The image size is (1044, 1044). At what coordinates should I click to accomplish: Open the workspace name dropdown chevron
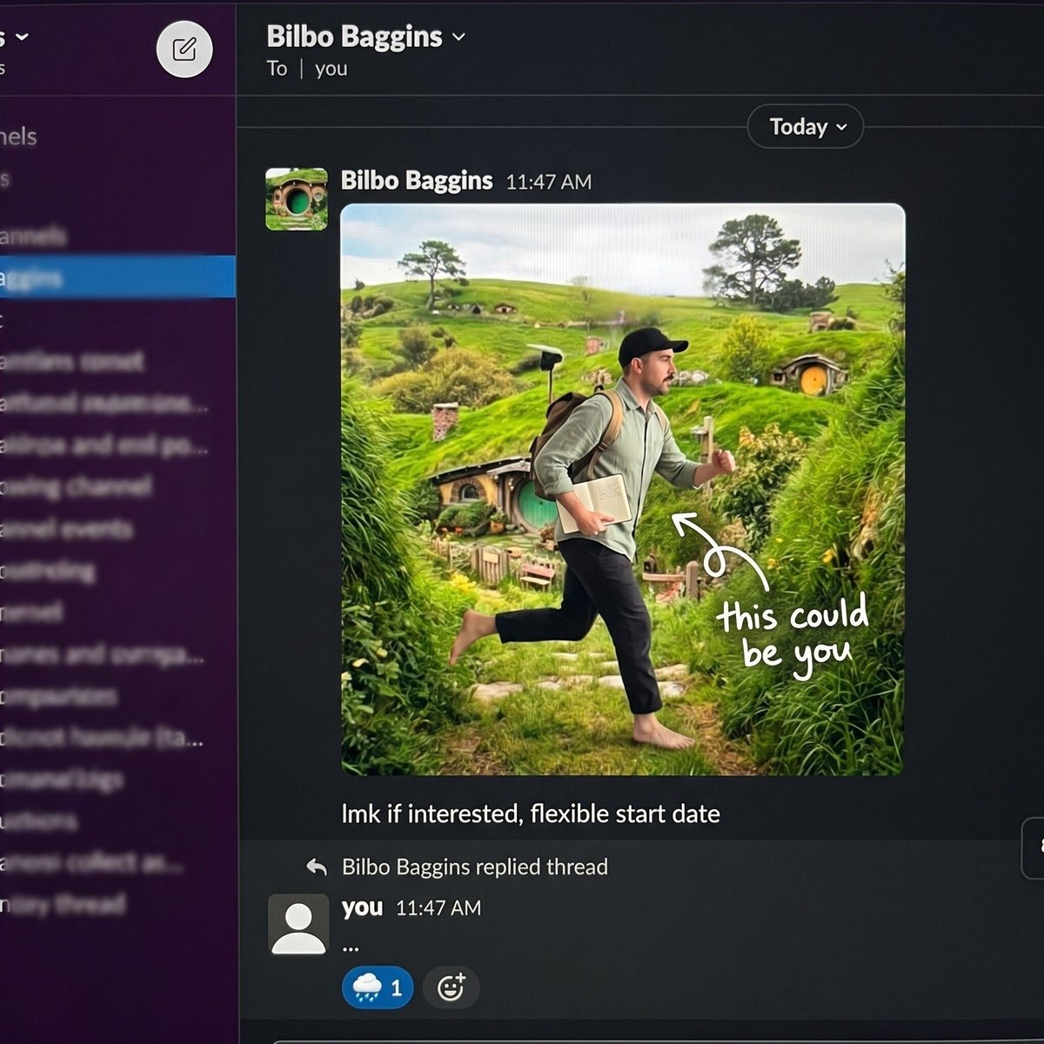tap(23, 37)
